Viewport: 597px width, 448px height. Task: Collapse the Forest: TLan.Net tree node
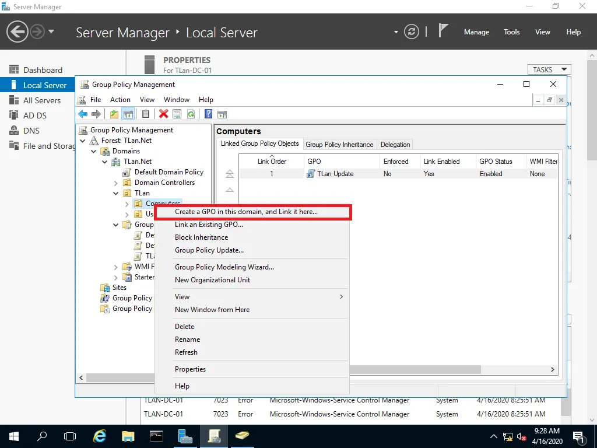tap(83, 141)
